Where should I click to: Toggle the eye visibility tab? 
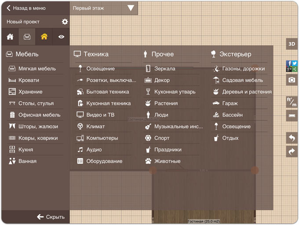pyautogui.click(x=61, y=37)
